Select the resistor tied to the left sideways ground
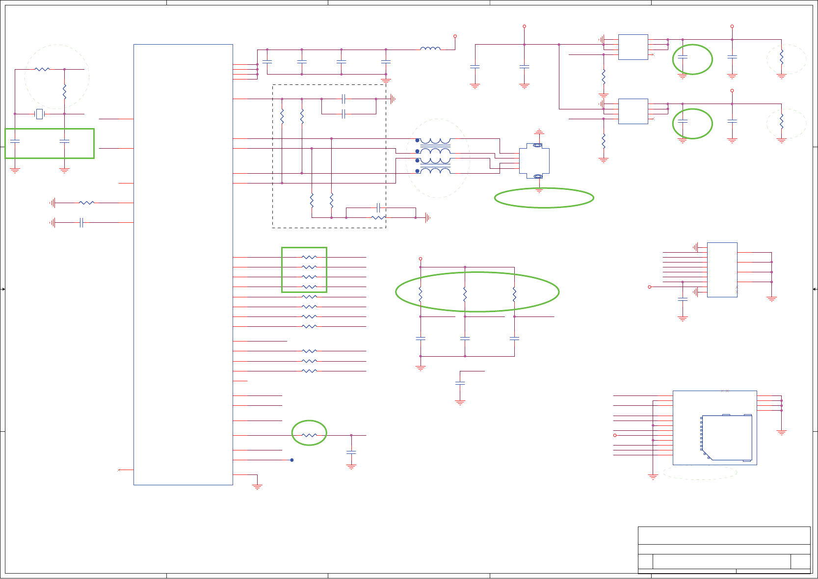 [86, 203]
